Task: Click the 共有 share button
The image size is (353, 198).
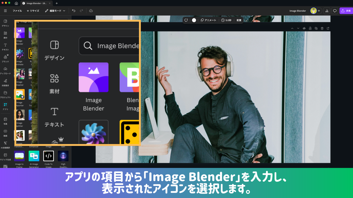Action: point(346,11)
